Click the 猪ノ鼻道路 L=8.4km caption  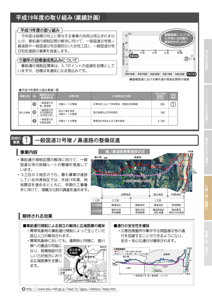(150, 275)
